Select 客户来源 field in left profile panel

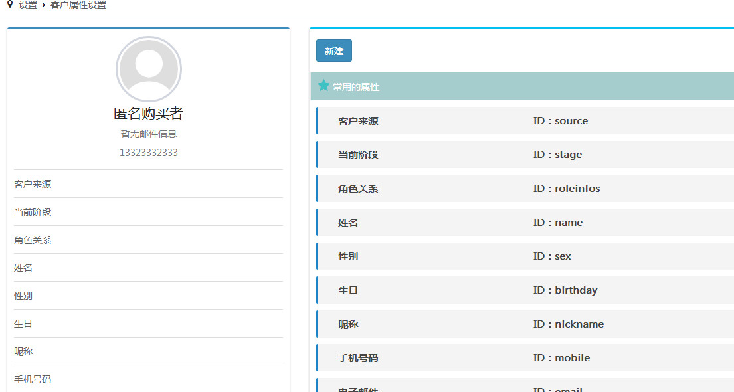[x=33, y=184]
